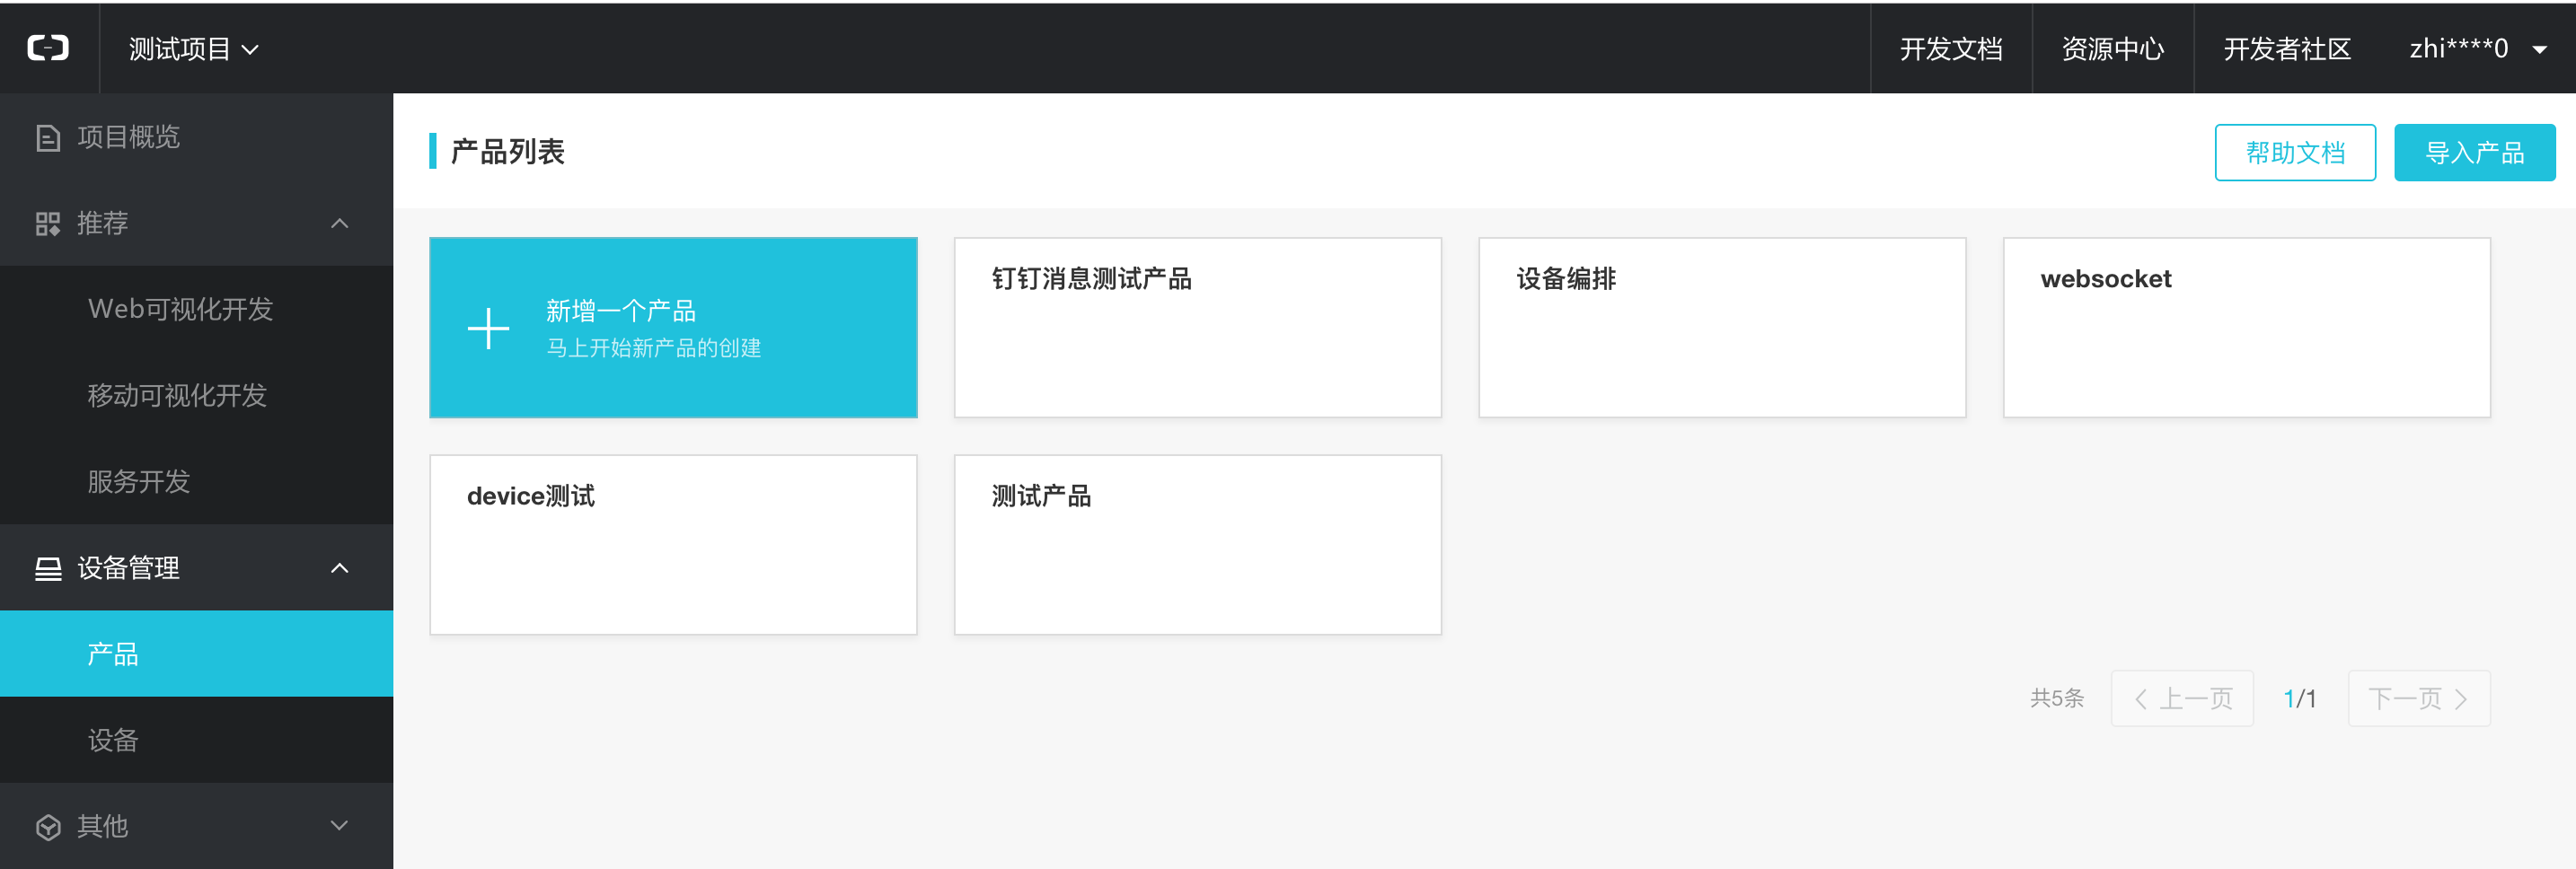Collapse the 推荐 sidebar section

click(x=339, y=224)
